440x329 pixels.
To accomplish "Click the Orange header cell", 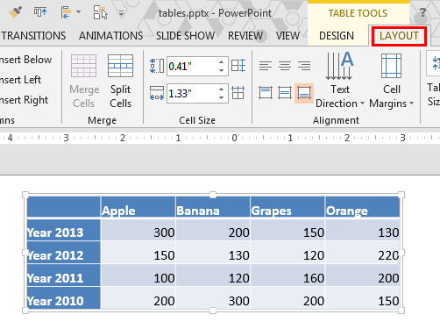I will pos(363,207).
